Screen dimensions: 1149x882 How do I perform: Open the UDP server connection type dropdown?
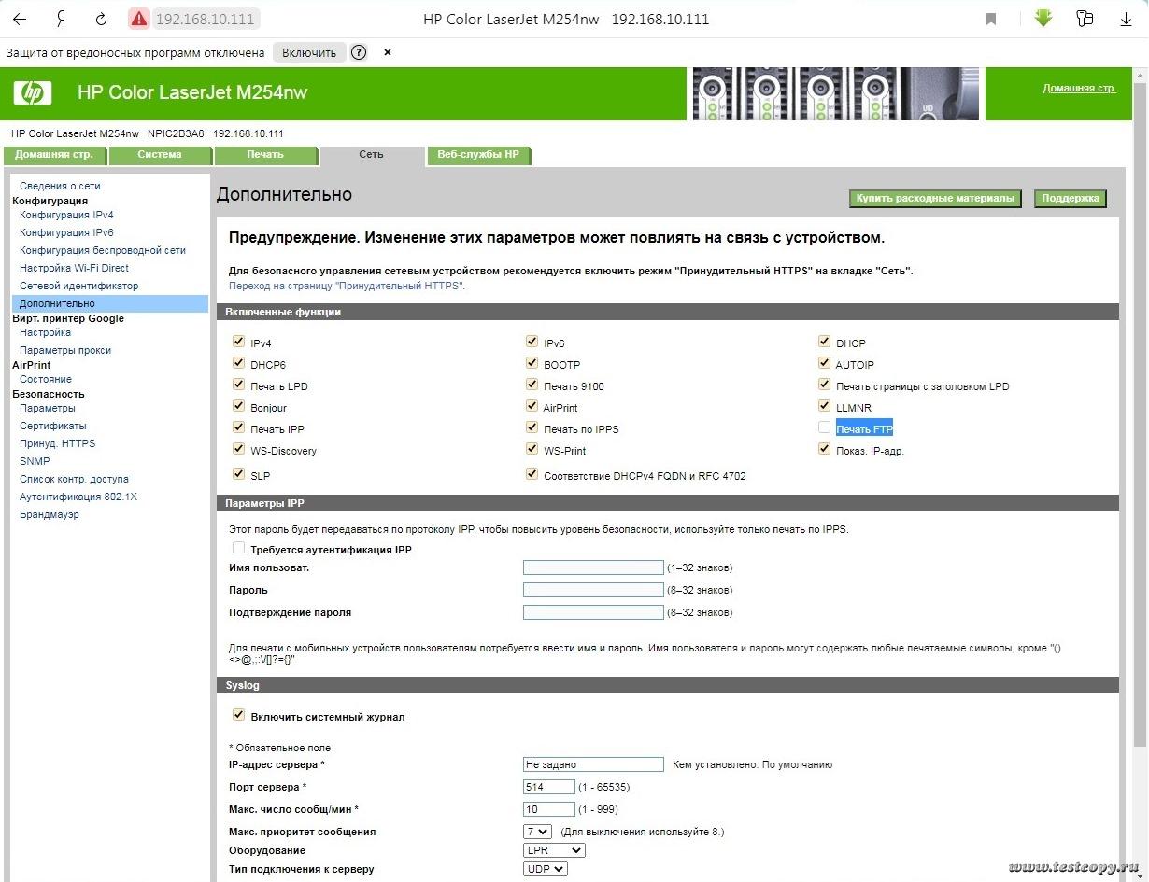(546, 869)
